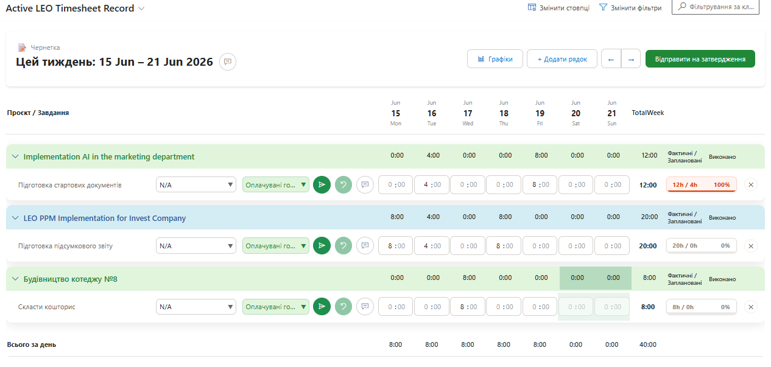Click the + Додати рядок button
The image size is (771, 367).
[x=562, y=59]
